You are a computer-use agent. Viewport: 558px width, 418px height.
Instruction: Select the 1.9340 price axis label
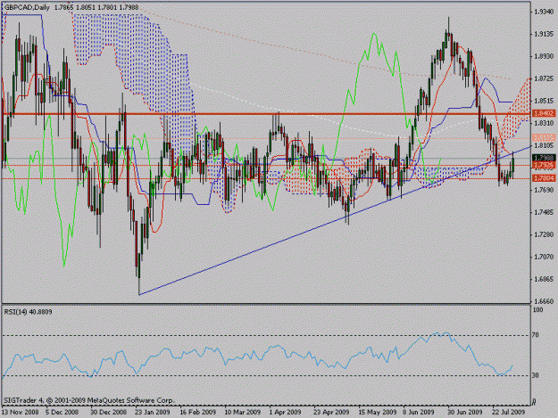click(545, 12)
